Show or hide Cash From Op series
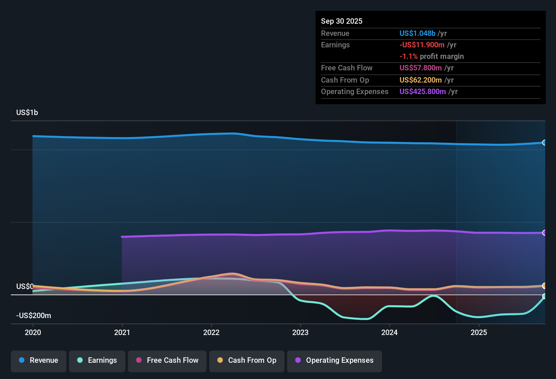 (247, 360)
